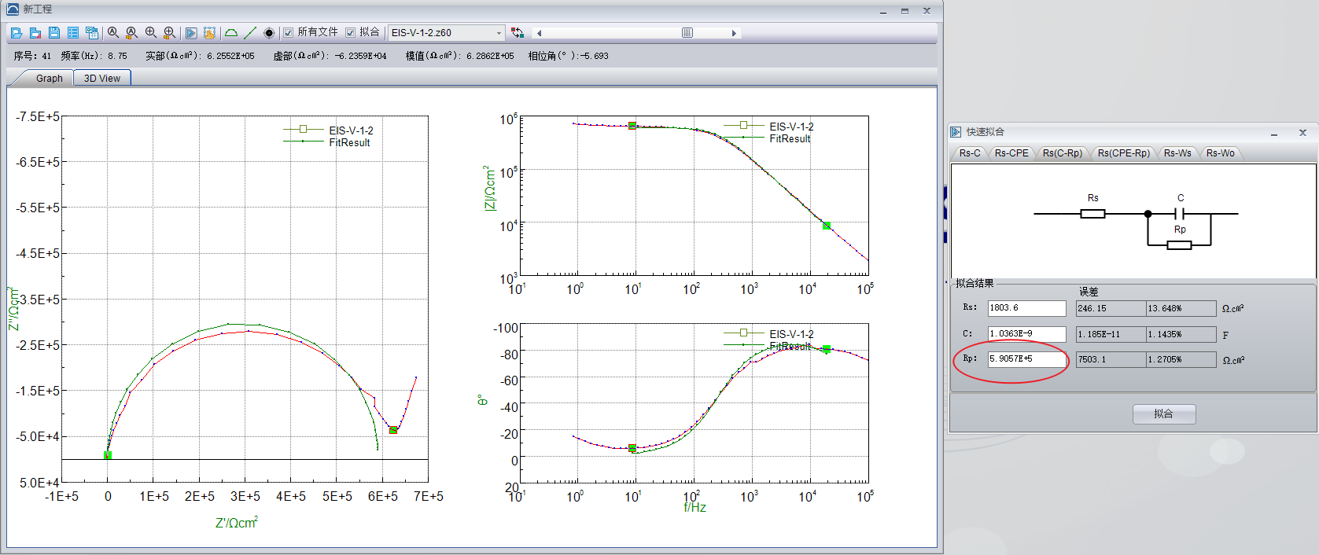Select the Rs-Wo circuit tab

point(1221,153)
